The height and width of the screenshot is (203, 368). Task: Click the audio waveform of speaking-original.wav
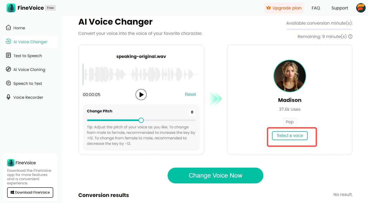[141, 74]
